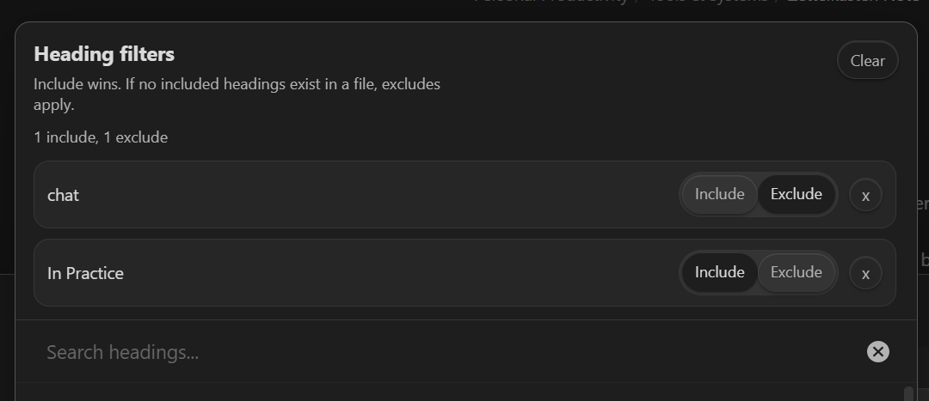Clear all heading filters
The height and width of the screenshot is (401, 929).
pos(867,61)
